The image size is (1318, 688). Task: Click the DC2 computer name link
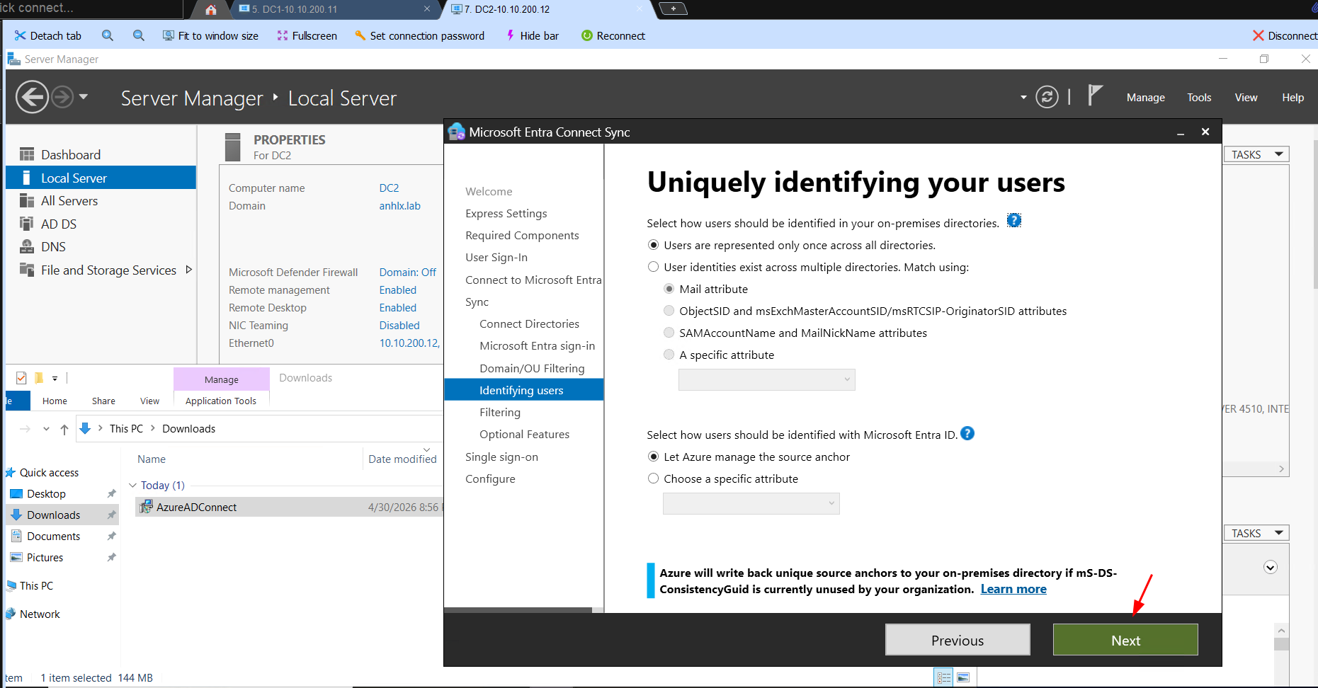[389, 188]
